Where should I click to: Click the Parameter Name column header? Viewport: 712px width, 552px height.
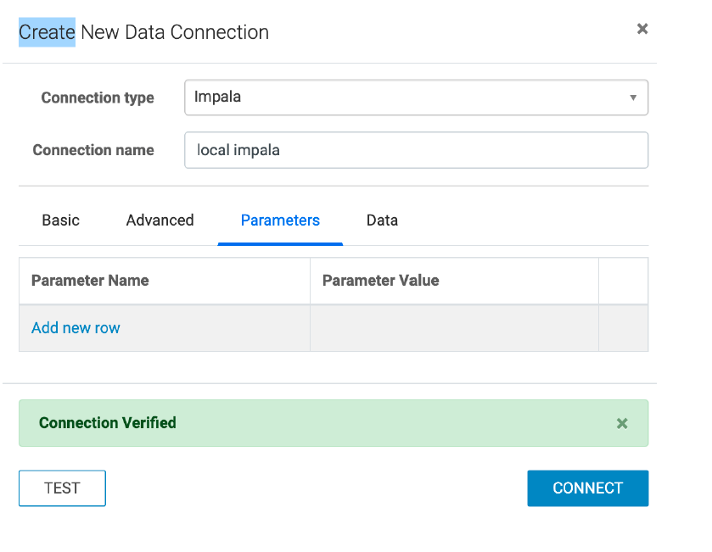coord(90,281)
